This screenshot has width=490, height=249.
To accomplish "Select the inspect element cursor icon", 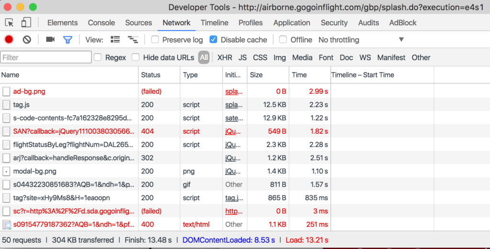I will pos(10,23).
